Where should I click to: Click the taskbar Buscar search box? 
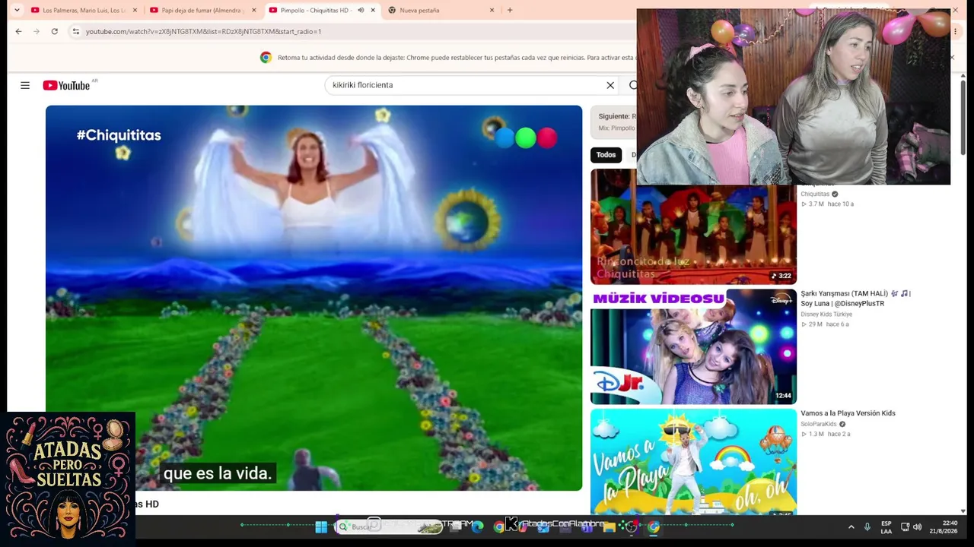pos(388,526)
